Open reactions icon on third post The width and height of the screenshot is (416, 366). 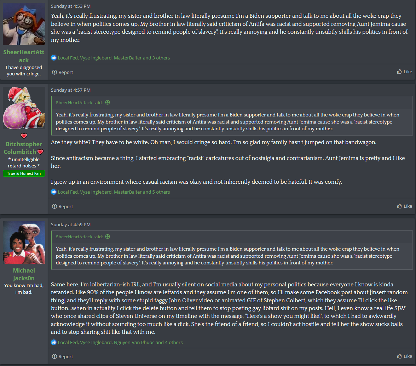pyautogui.click(x=54, y=342)
